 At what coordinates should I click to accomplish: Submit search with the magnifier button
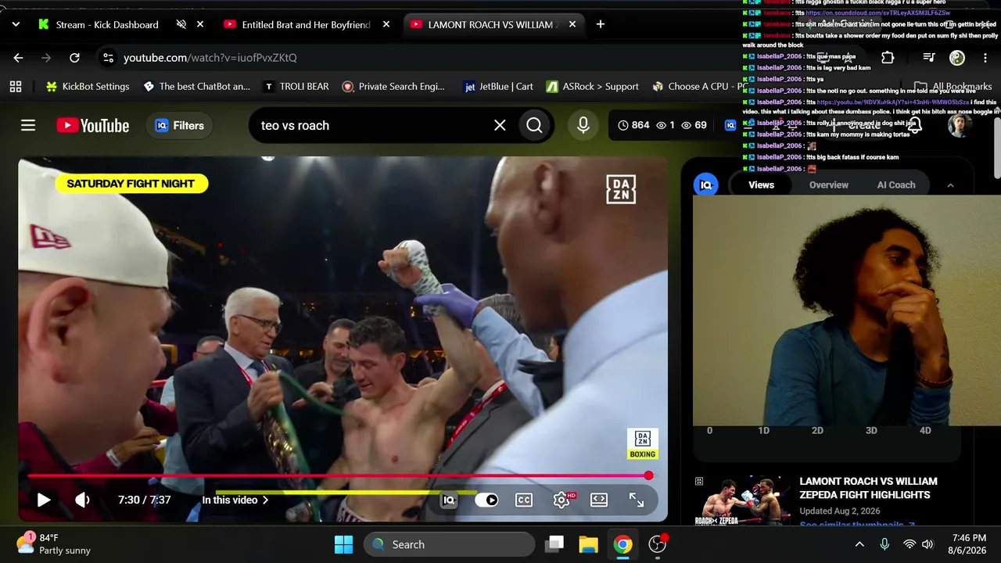[534, 125]
